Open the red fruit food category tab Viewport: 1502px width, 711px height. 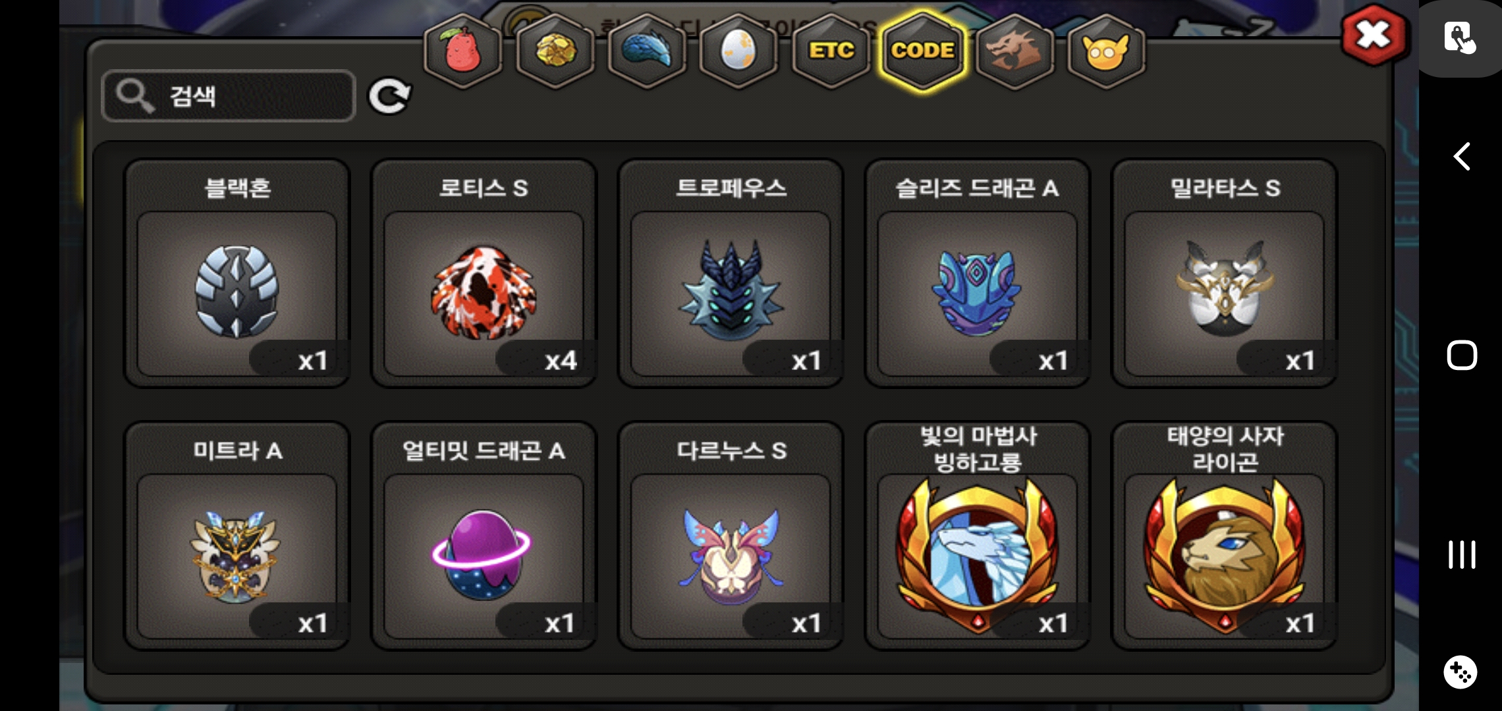click(x=462, y=51)
